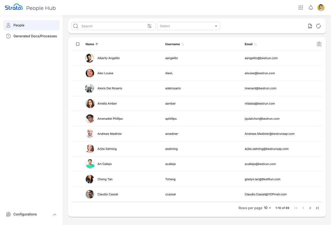Open the app launcher grid icon
Screen dimensions: 331x225
pyautogui.click(x=301, y=8)
